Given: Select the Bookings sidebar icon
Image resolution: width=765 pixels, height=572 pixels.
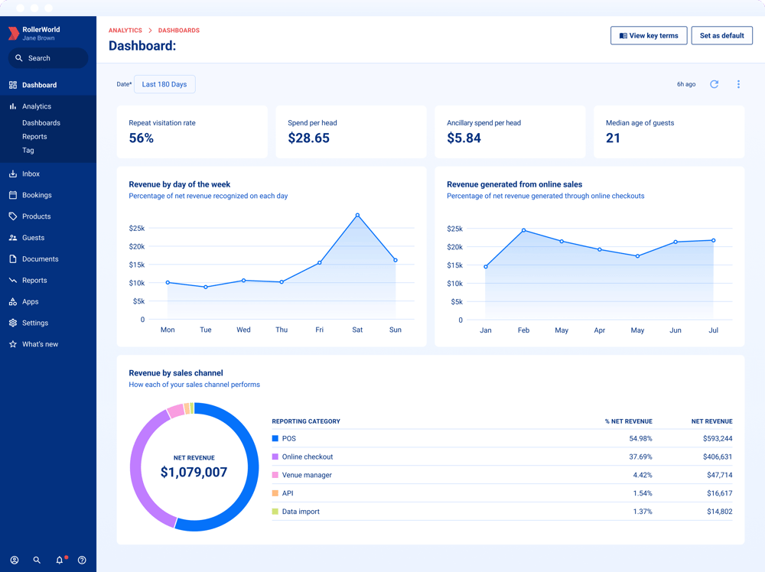Looking at the screenshot, I should coord(15,195).
